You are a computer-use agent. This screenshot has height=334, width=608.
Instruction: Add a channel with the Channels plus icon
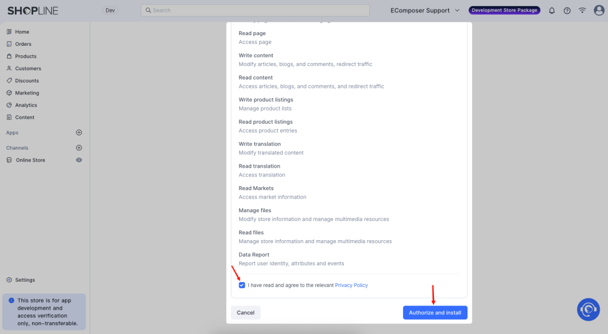(79, 148)
